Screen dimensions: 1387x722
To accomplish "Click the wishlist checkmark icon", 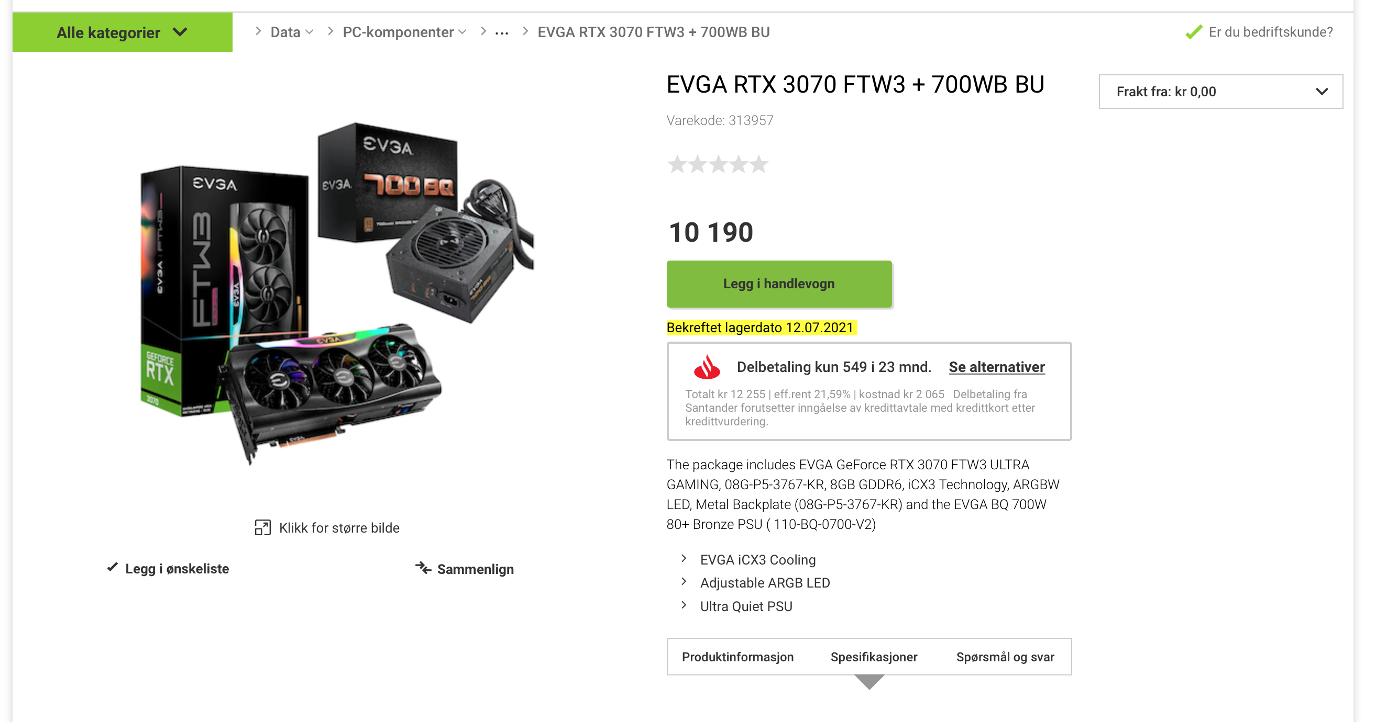I will pyautogui.click(x=112, y=567).
